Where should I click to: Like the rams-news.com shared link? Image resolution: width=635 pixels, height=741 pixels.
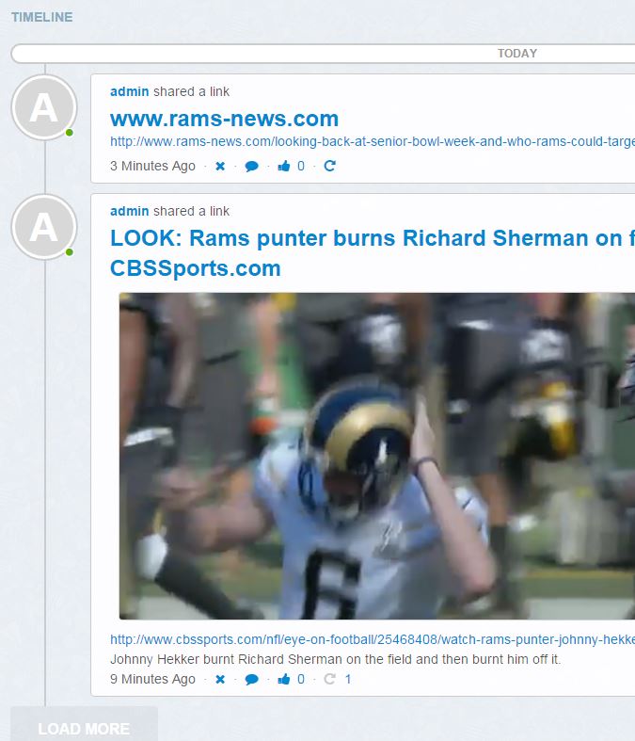[x=284, y=167]
